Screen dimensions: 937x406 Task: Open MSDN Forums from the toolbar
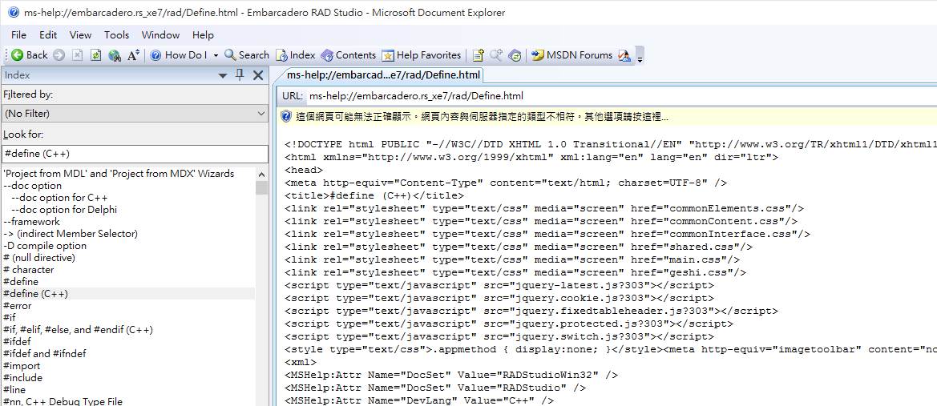click(x=571, y=55)
